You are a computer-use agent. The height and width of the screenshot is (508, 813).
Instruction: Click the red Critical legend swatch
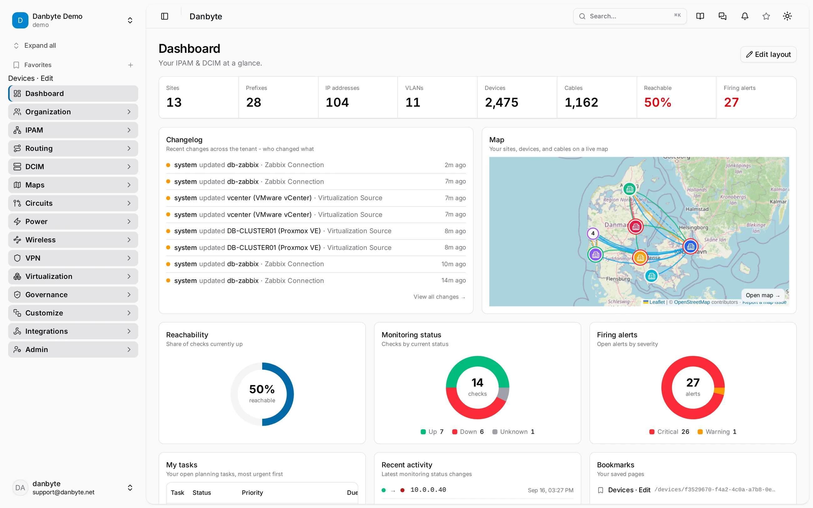tap(652, 432)
